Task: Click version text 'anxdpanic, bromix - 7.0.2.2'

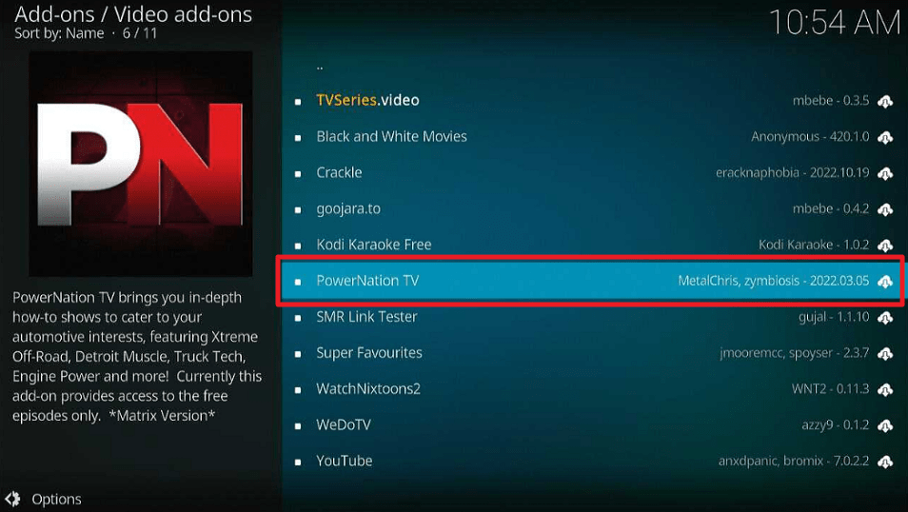Action: click(794, 461)
